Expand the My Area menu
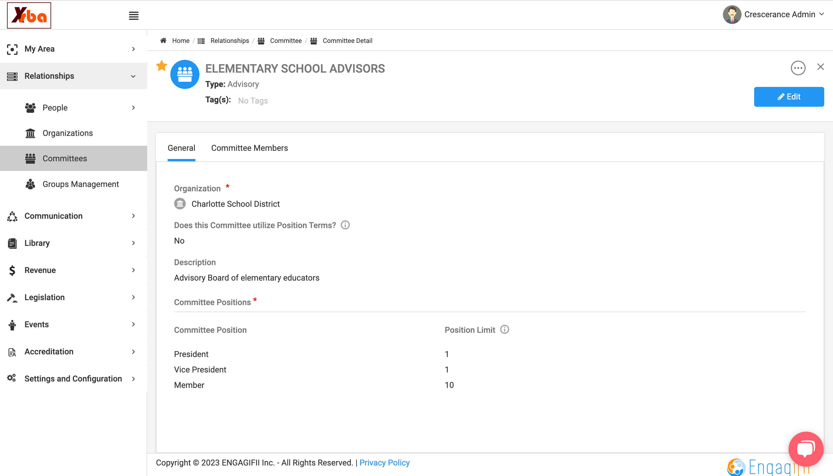The height and width of the screenshot is (476, 833). tap(74, 49)
